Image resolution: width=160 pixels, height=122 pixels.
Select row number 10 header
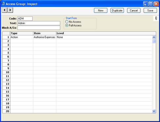pos(6,72)
